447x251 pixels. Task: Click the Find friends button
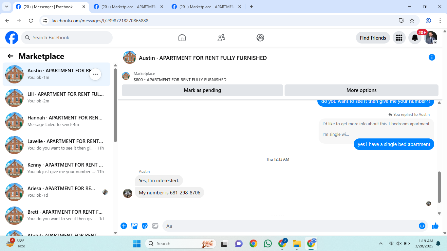pyautogui.click(x=373, y=38)
